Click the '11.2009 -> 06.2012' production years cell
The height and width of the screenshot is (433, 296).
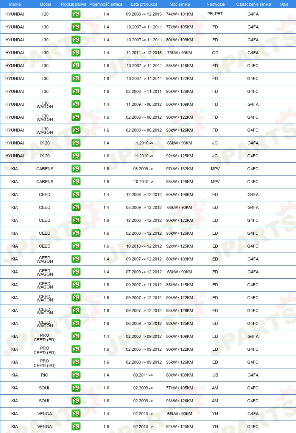coord(144,104)
